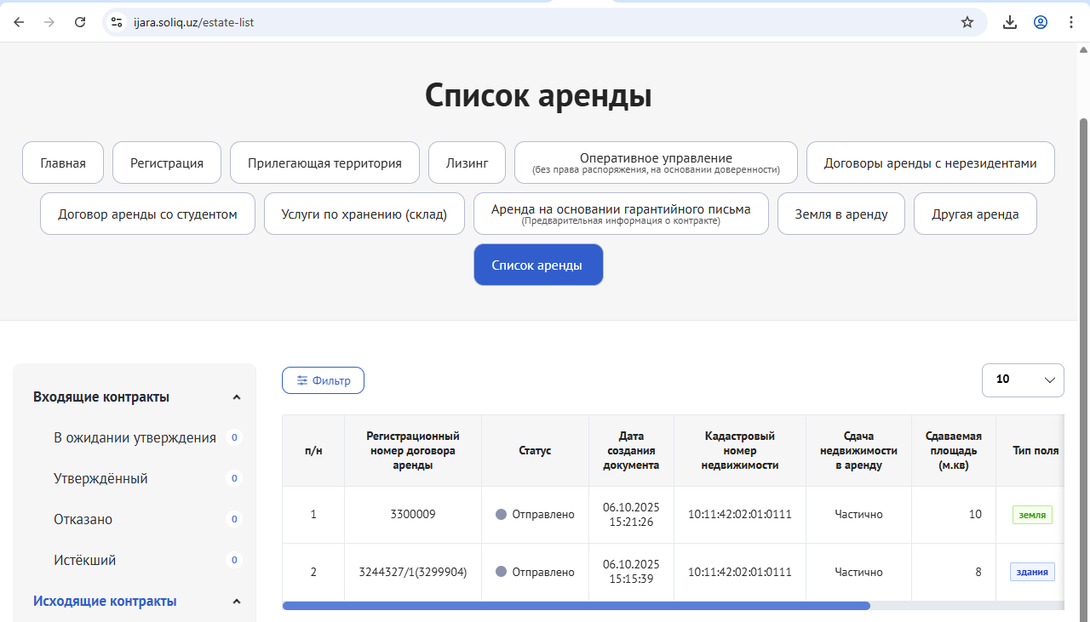Click Отправлено status in row 2
This screenshot has width=1090, height=622.
pos(535,572)
